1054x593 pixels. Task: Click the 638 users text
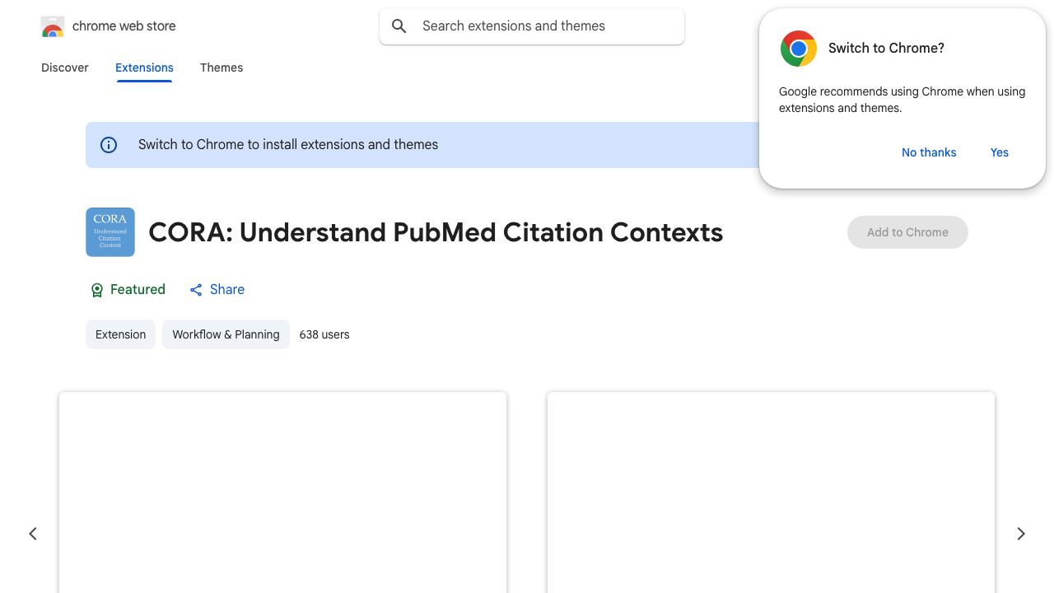(324, 334)
